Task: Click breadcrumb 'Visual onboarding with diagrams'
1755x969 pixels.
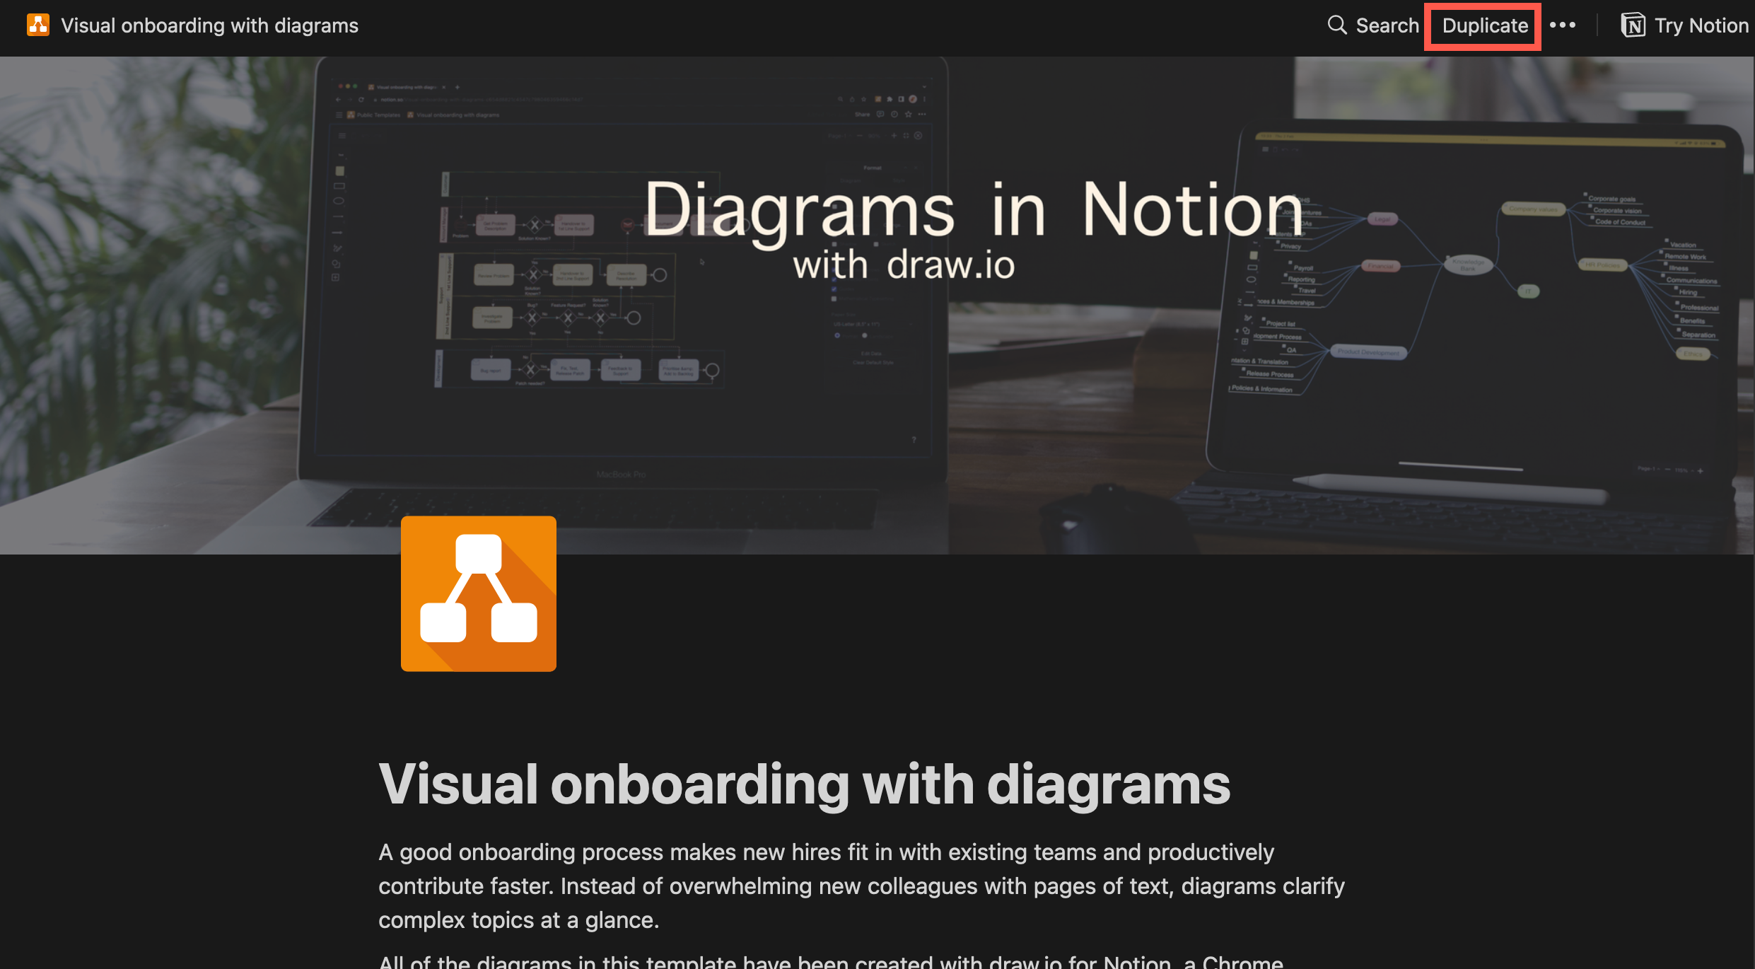Action: pyautogui.click(x=210, y=25)
